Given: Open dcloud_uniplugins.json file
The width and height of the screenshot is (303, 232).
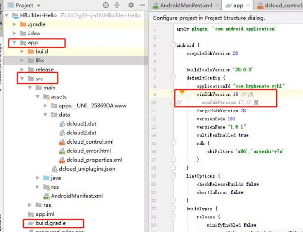Looking at the screenshot, I should coord(87,169).
